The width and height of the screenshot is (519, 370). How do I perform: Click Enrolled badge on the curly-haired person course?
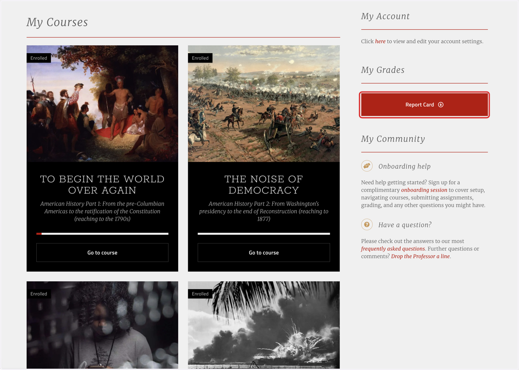tap(39, 294)
